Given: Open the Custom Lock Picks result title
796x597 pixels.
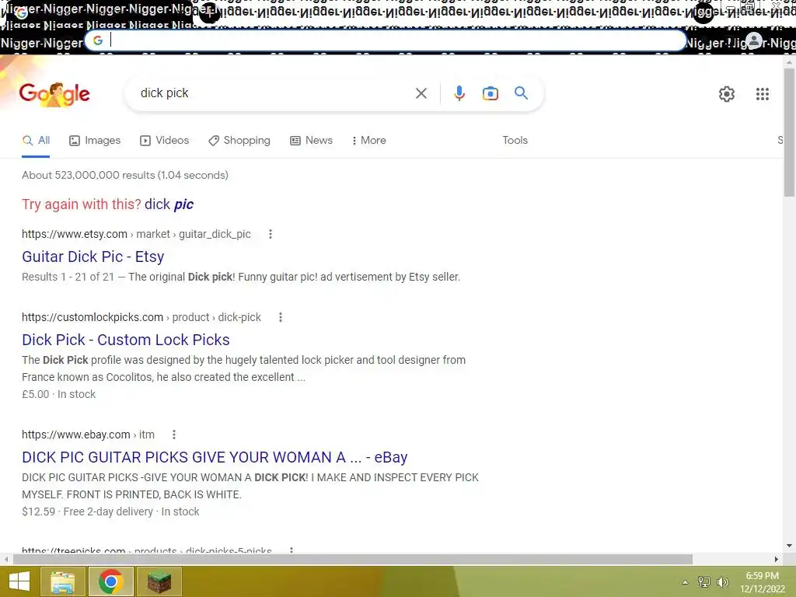Looking at the screenshot, I should pos(125,340).
